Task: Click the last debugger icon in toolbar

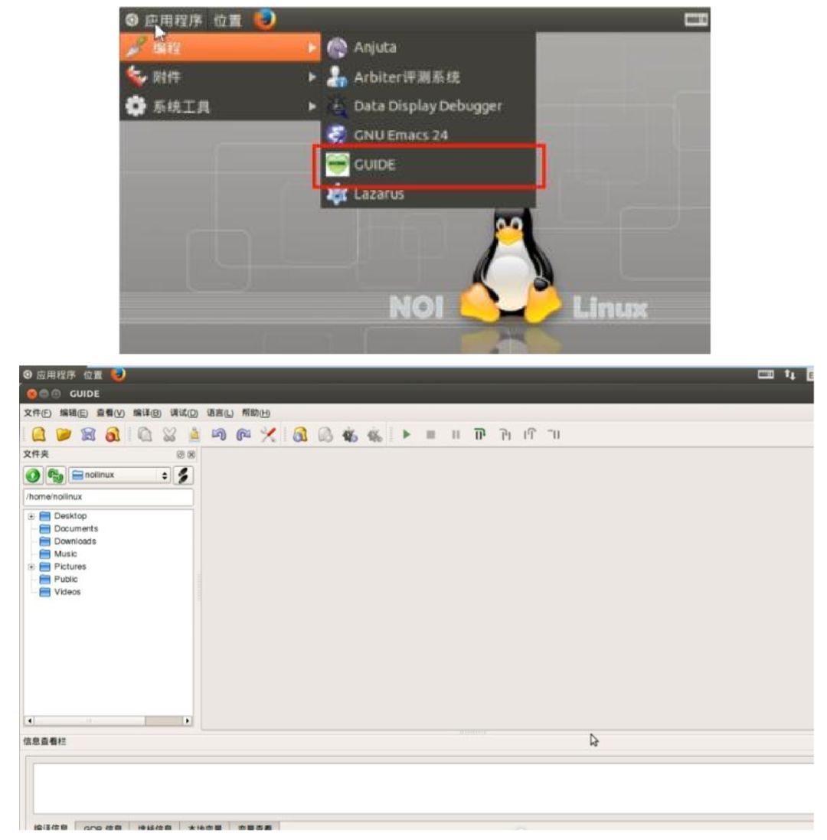Action: [x=554, y=434]
